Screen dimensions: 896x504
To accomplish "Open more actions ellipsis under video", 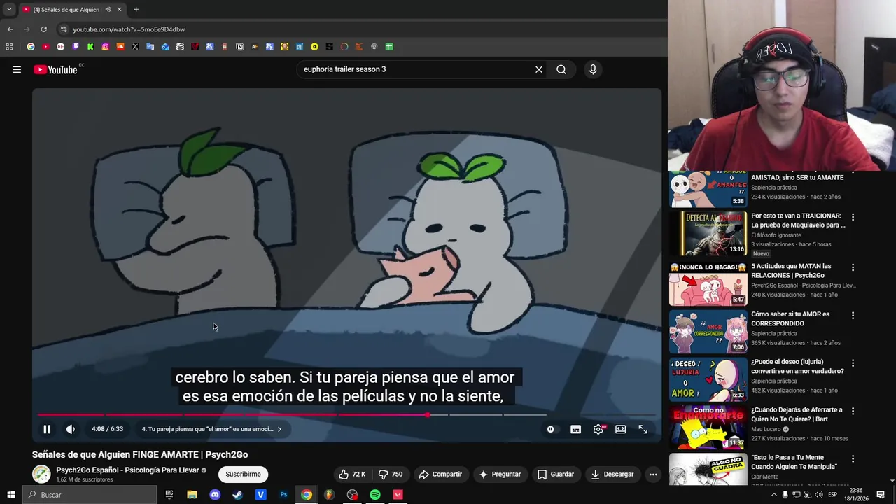I will pyautogui.click(x=653, y=474).
